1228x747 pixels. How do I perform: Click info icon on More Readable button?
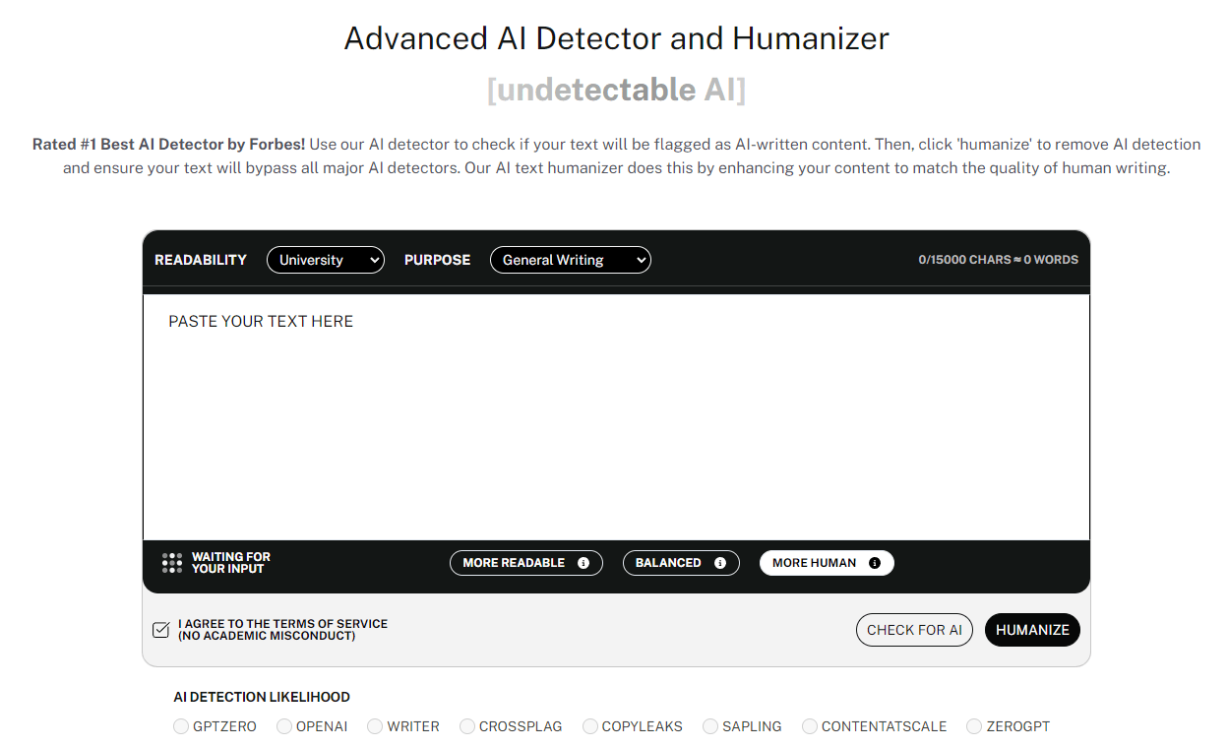[x=583, y=563]
